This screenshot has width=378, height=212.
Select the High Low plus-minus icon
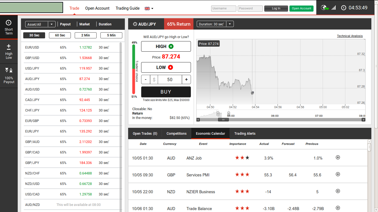(x=9, y=47)
